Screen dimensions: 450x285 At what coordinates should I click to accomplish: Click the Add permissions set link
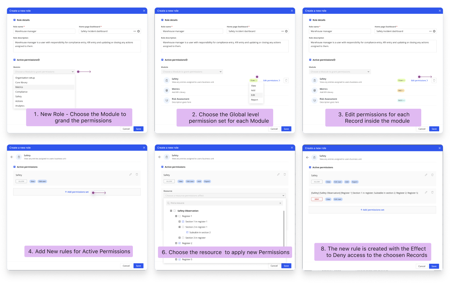click(x=77, y=191)
